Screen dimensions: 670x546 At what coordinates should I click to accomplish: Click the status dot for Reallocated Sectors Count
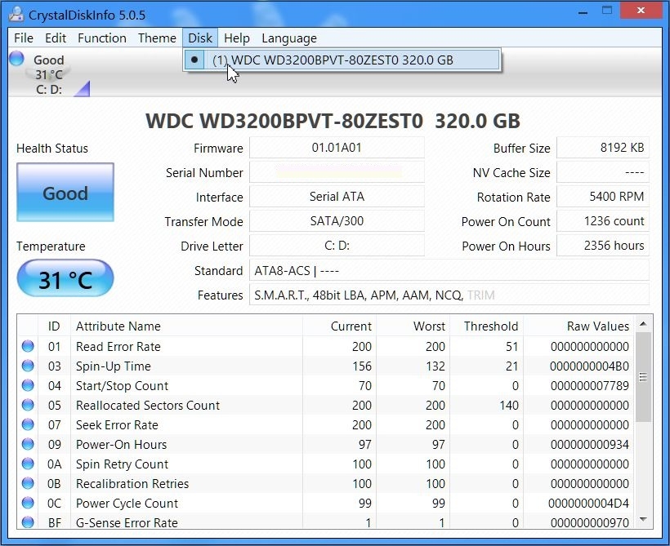(x=28, y=405)
